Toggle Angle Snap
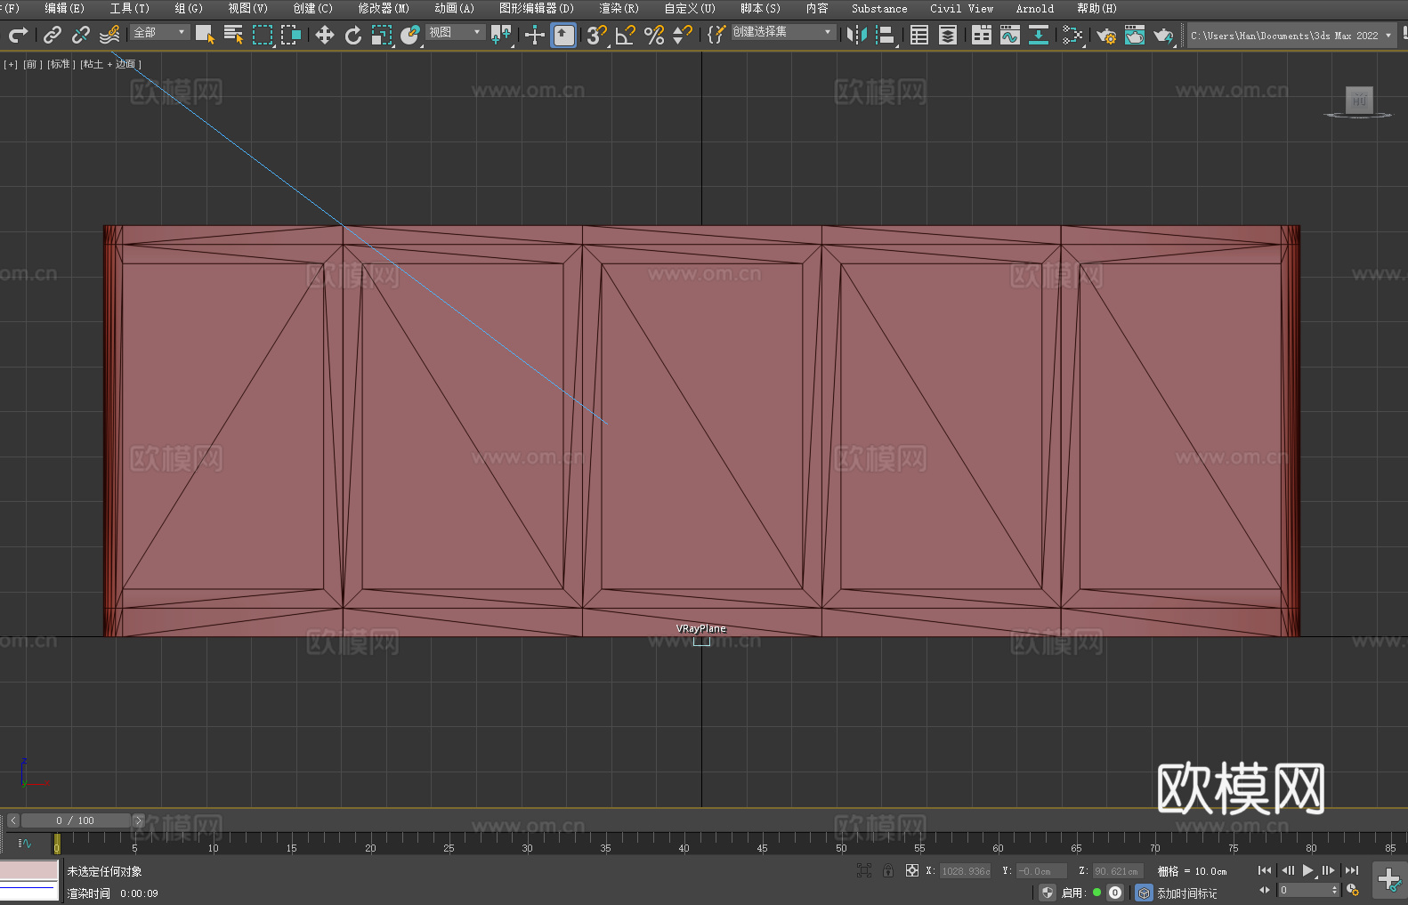This screenshot has height=905, width=1408. click(626, 35)
